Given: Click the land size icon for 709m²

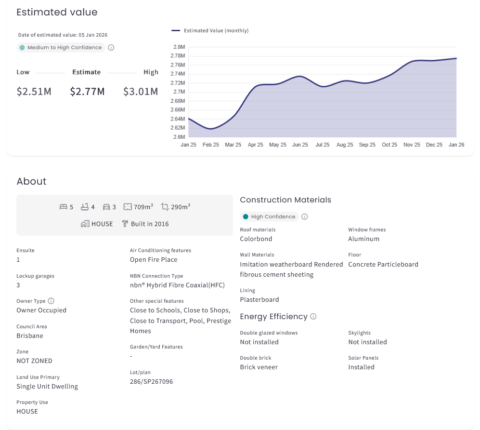Looking at the screenshot, I should 128,207.
